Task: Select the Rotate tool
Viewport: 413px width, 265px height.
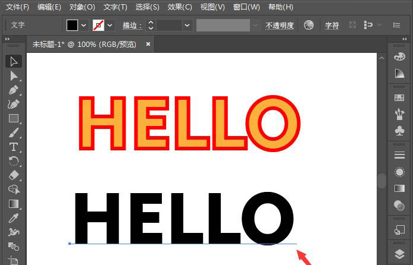Action: (x=14, y=161)
